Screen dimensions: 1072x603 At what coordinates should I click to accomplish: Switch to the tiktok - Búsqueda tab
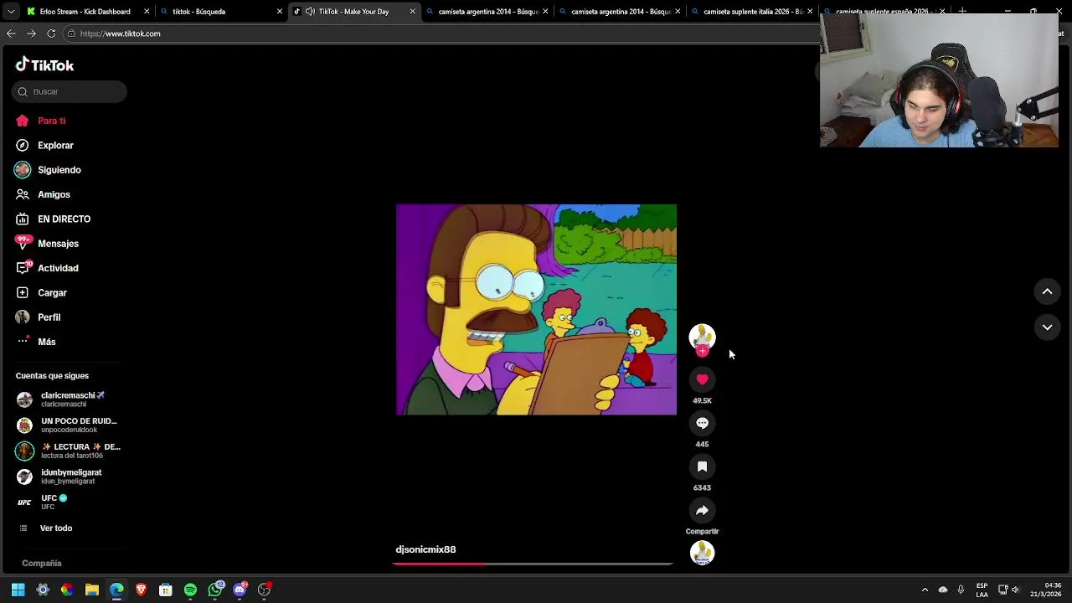click(x=222, y=12)
